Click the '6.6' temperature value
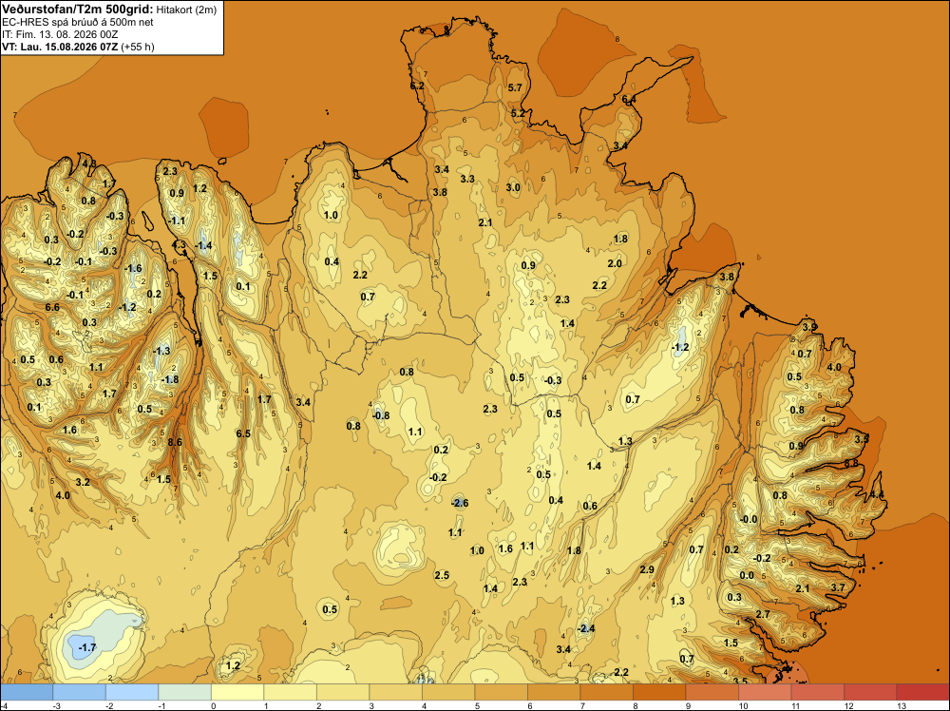This screenshot has width=950, height=711. pyautogui.click(x=52, y=307)
